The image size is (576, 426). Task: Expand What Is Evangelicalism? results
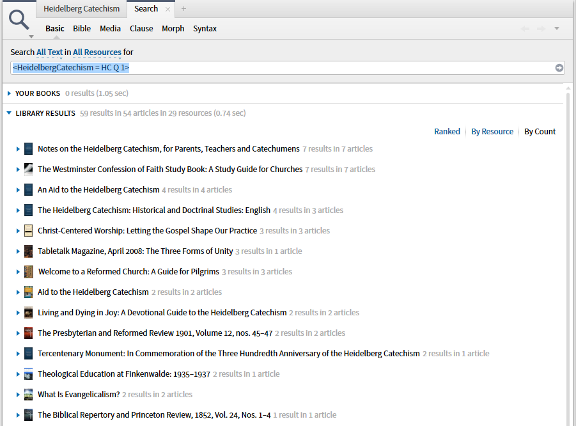point(18,395)
